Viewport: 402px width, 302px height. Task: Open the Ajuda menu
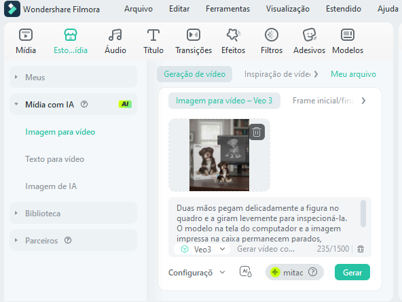click(x=388, y=9)
